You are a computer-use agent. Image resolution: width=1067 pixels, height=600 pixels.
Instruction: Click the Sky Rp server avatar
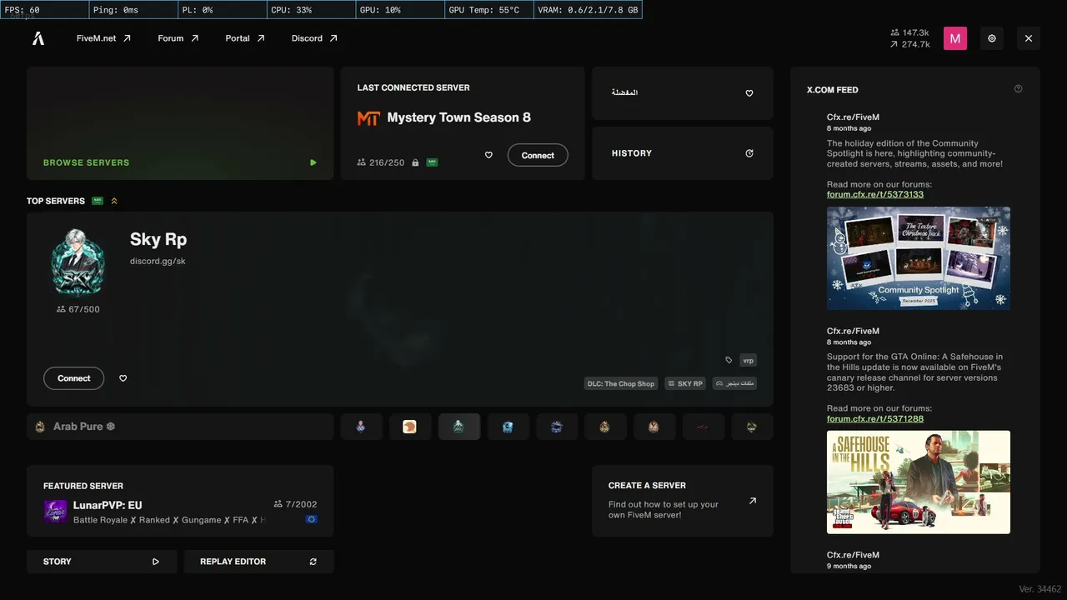[78, 262]
